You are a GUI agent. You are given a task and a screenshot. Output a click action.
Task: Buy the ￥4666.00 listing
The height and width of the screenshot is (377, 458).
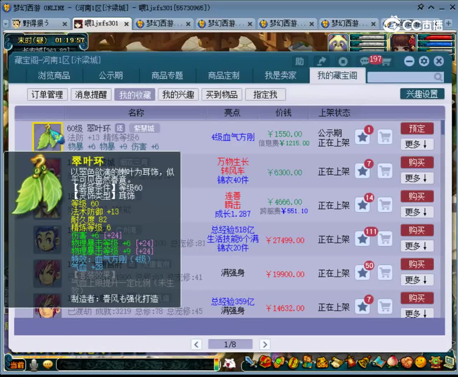coord(417,196)
